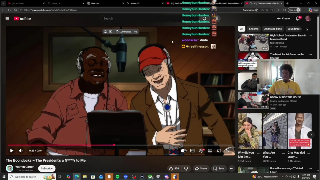The height and width of the screenshot is (180, 320).
Task: Open options for High School Graduation video
Action: 310,36
